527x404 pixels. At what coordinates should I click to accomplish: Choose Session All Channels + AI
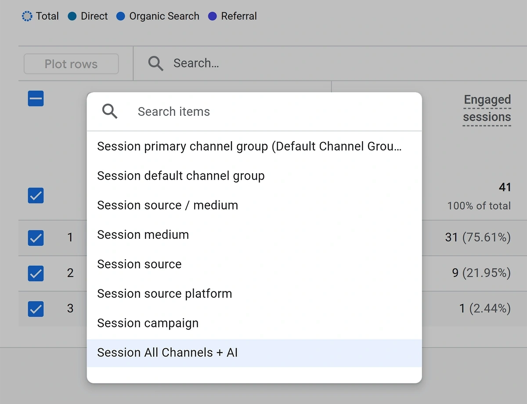pyautogui.click(x=254, y=353)
